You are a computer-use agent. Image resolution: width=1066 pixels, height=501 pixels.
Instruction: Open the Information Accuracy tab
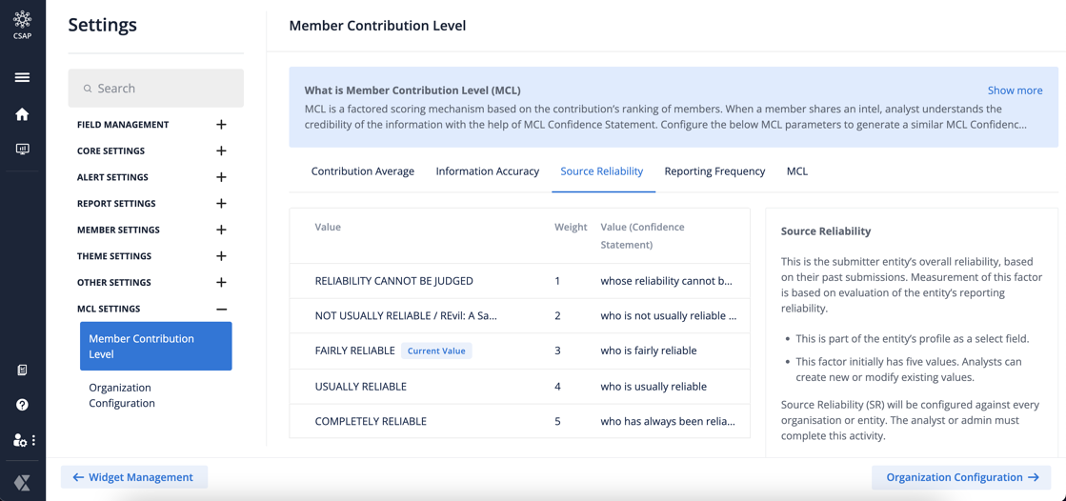pyautogui.click(x=487, y=171)
